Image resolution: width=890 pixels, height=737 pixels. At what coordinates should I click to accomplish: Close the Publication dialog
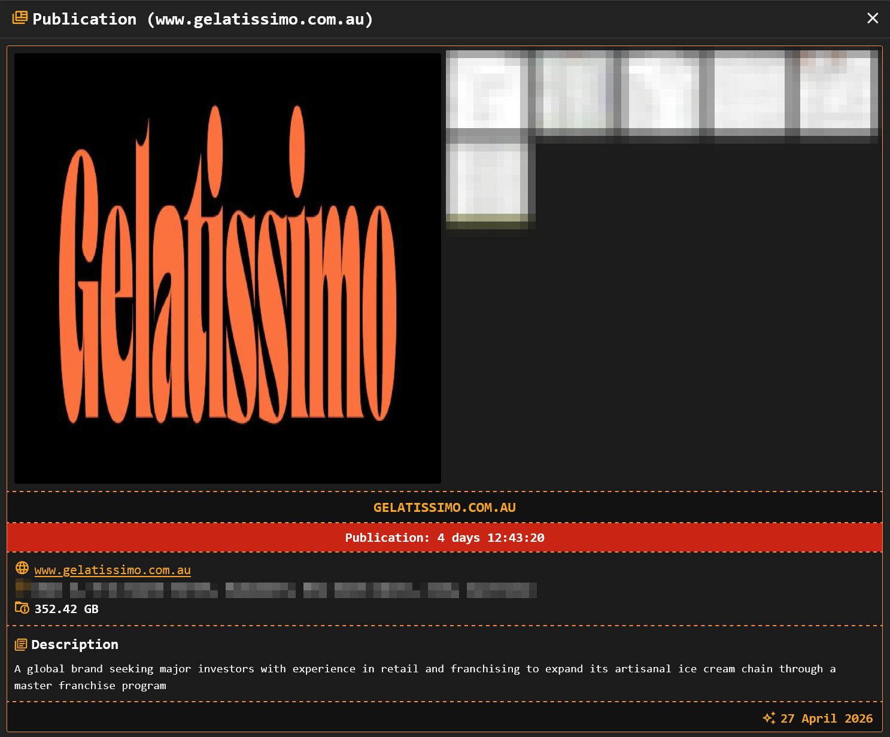click(x=872, y=19)
